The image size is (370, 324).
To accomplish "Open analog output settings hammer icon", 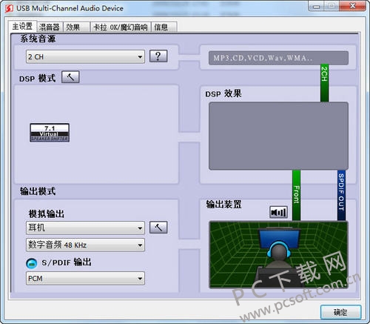I will pos(158,228).
